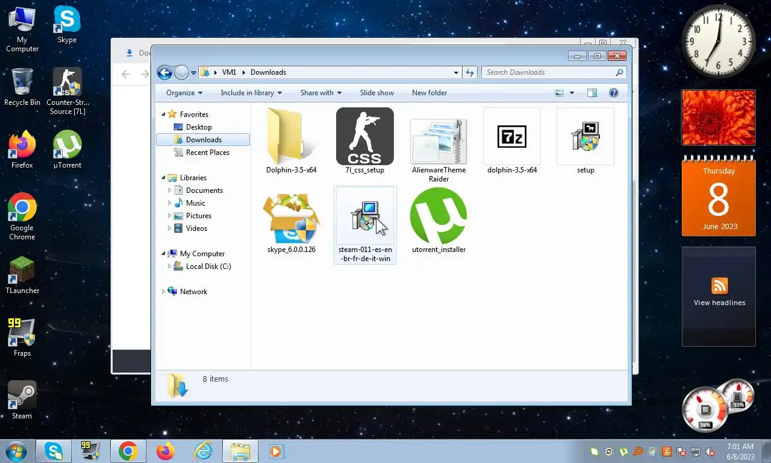Select the utorrent_installer file
Viewport: 771px width, 463px height.
[x=439, y=221]
